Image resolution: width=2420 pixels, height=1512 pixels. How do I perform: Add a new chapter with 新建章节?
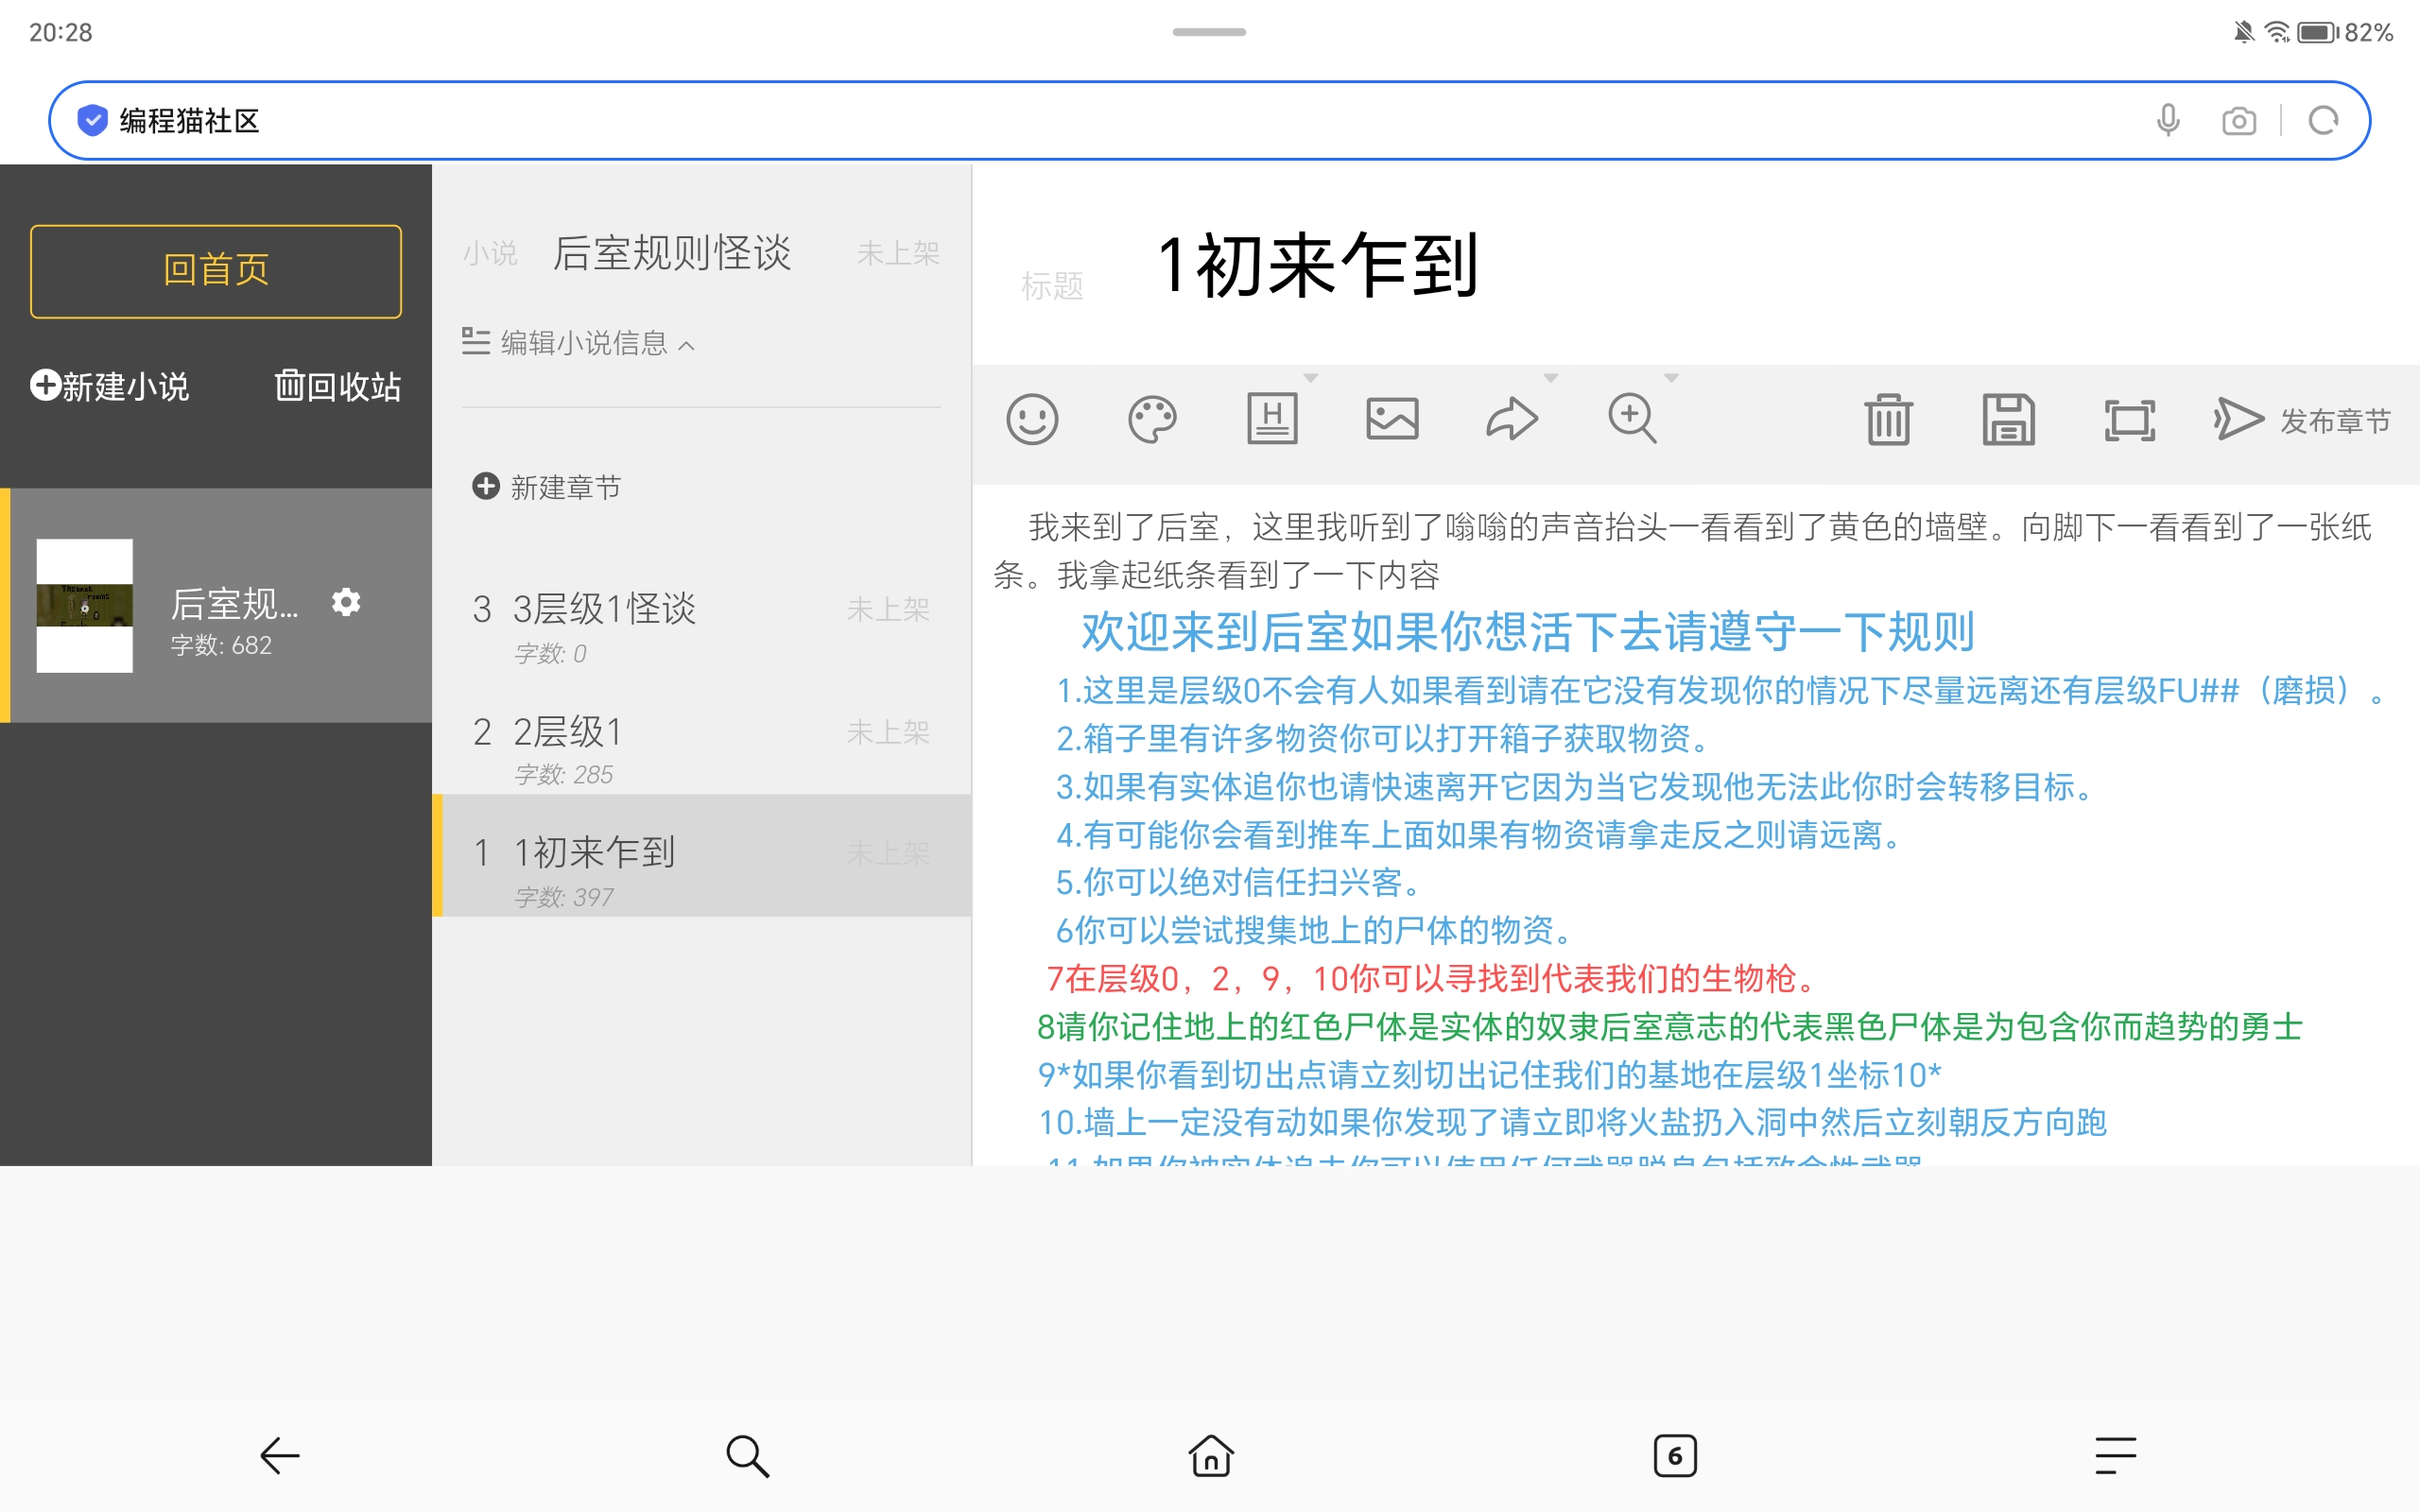[547, 487]
